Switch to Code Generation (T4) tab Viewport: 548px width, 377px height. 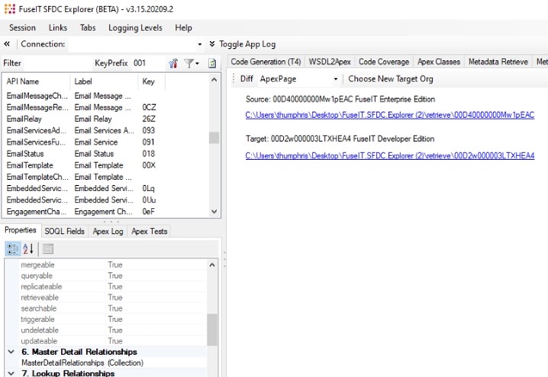pos(266,62)
